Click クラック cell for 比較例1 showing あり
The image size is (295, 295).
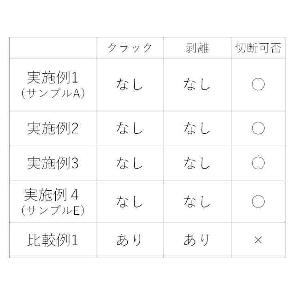[130, 240]
